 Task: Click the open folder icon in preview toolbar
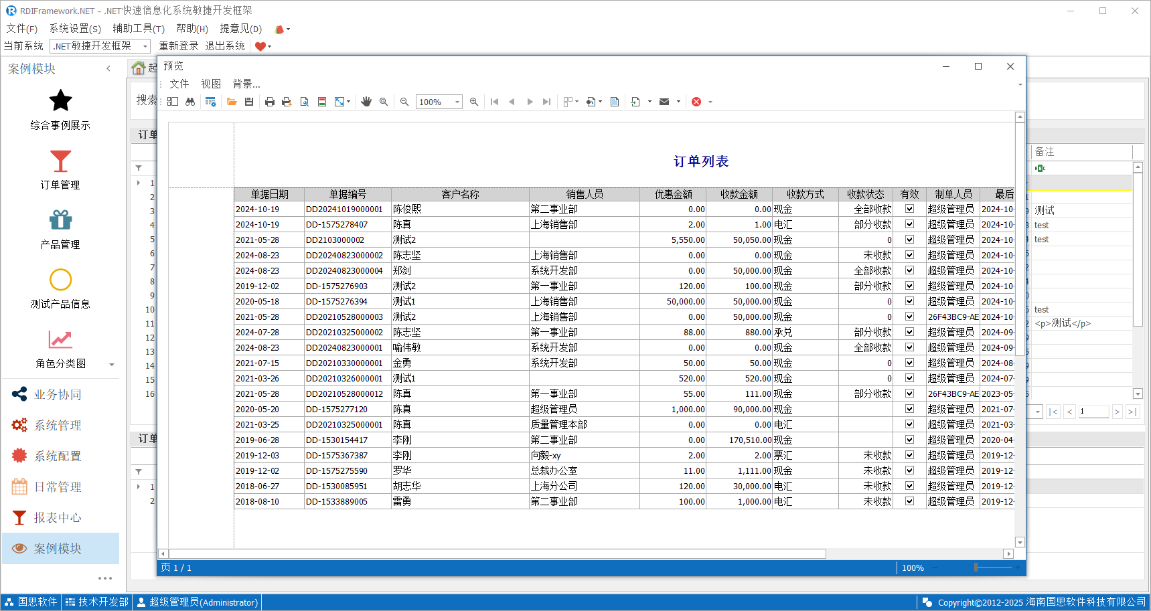coord(232,102)
